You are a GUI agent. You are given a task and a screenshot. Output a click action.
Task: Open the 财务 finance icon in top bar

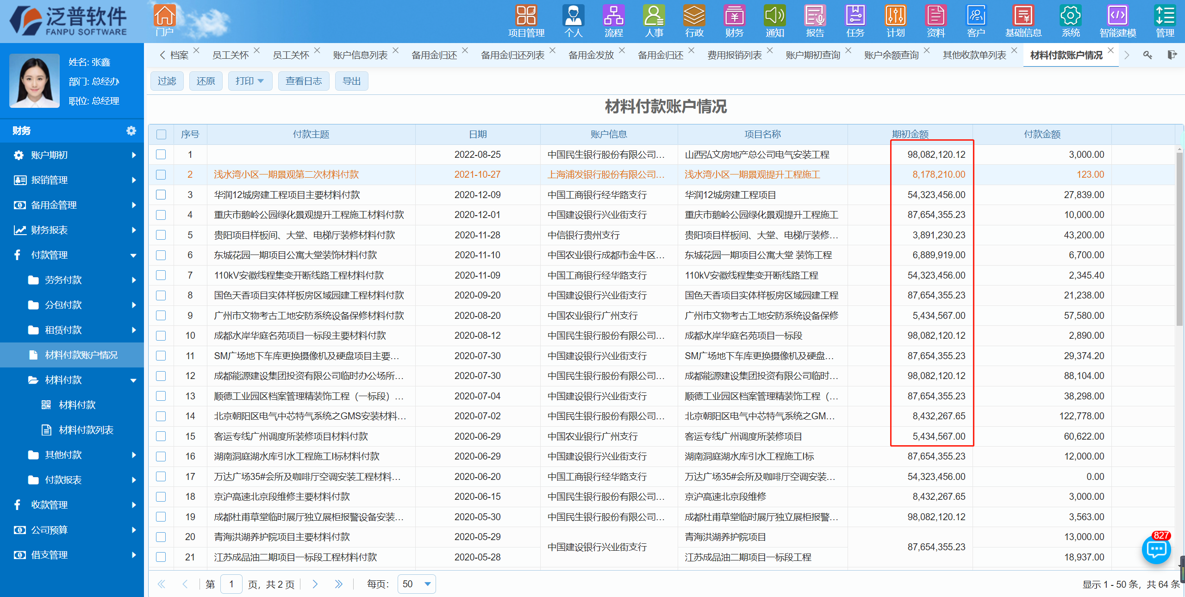click(735, 21)
